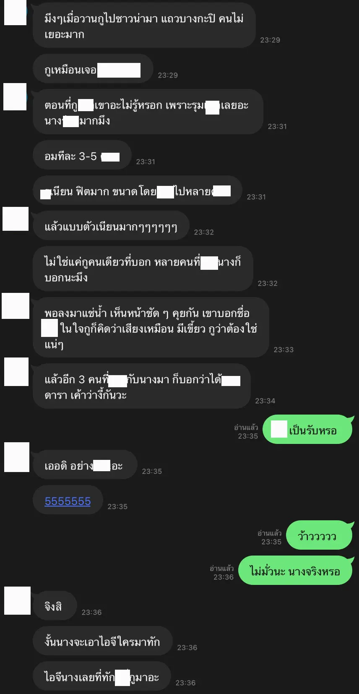The height and width of the screenshot is (694, 359).
Task: Select the ไม่ใช่แค่กูคนเดียวที่บอก message
Action: tap(143, 269)
